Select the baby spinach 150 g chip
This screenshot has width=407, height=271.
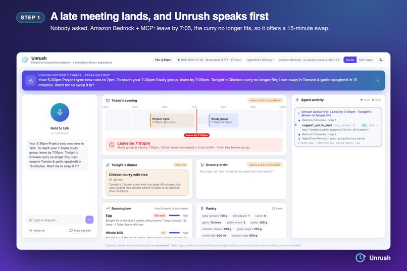tap(215, 216)
